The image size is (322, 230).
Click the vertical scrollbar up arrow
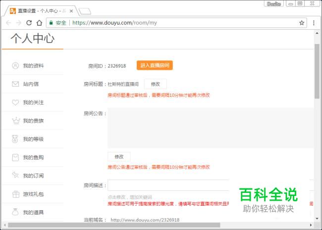click(317, 33)
